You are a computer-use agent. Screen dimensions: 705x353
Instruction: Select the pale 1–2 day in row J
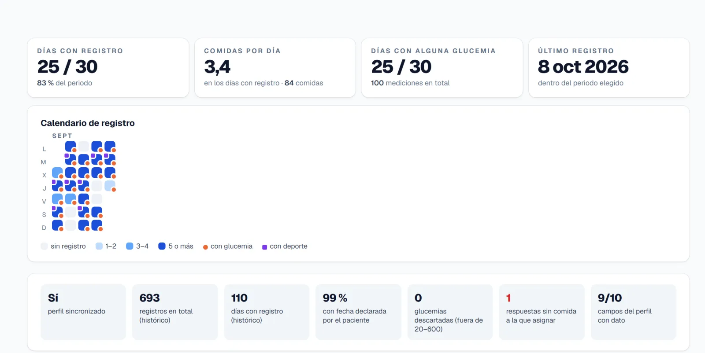click(110, 186)
